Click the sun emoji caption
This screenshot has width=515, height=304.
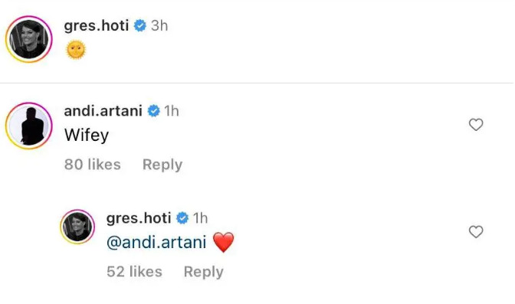tap(76, 50)
